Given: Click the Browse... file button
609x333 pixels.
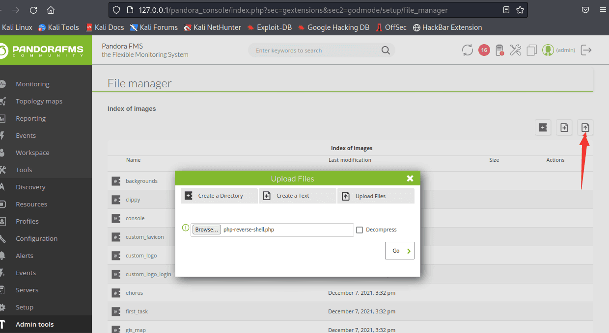Looking at the screenshot, I should (x=206, y=230).
